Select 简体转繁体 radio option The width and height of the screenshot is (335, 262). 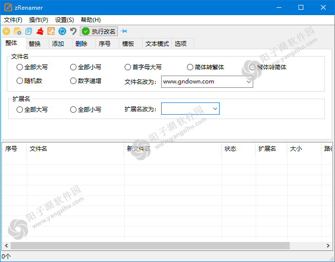click(x=205, y=67)
